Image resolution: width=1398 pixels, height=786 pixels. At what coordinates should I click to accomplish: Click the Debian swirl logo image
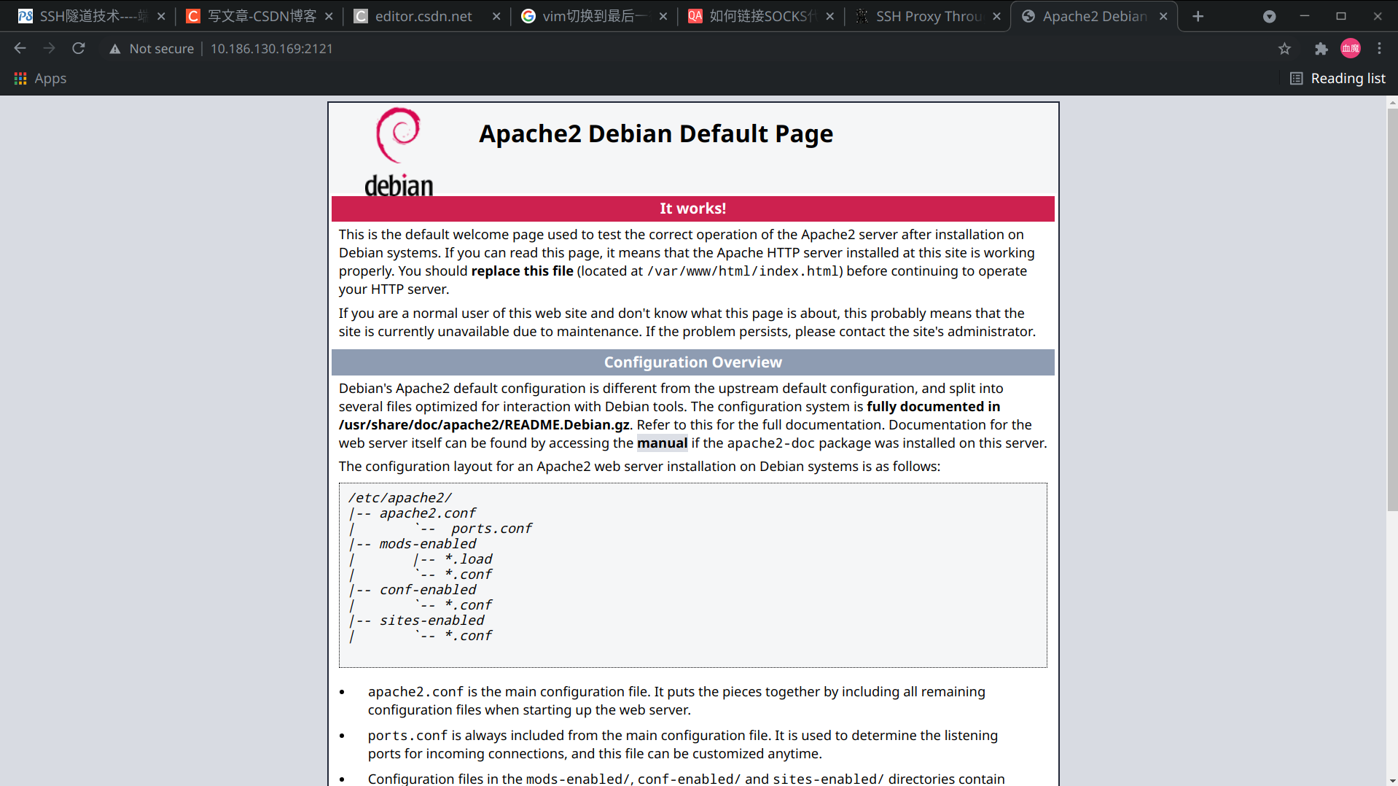(399, 152)
